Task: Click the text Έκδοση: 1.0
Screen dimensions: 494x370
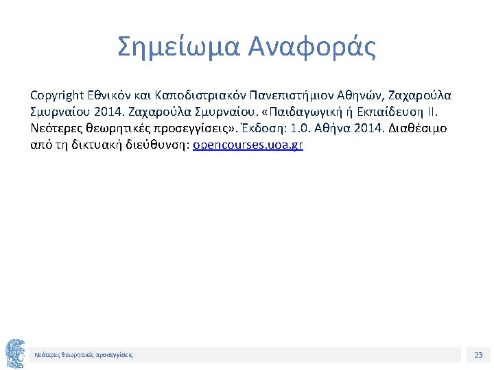Action: (x=275, y=128)
